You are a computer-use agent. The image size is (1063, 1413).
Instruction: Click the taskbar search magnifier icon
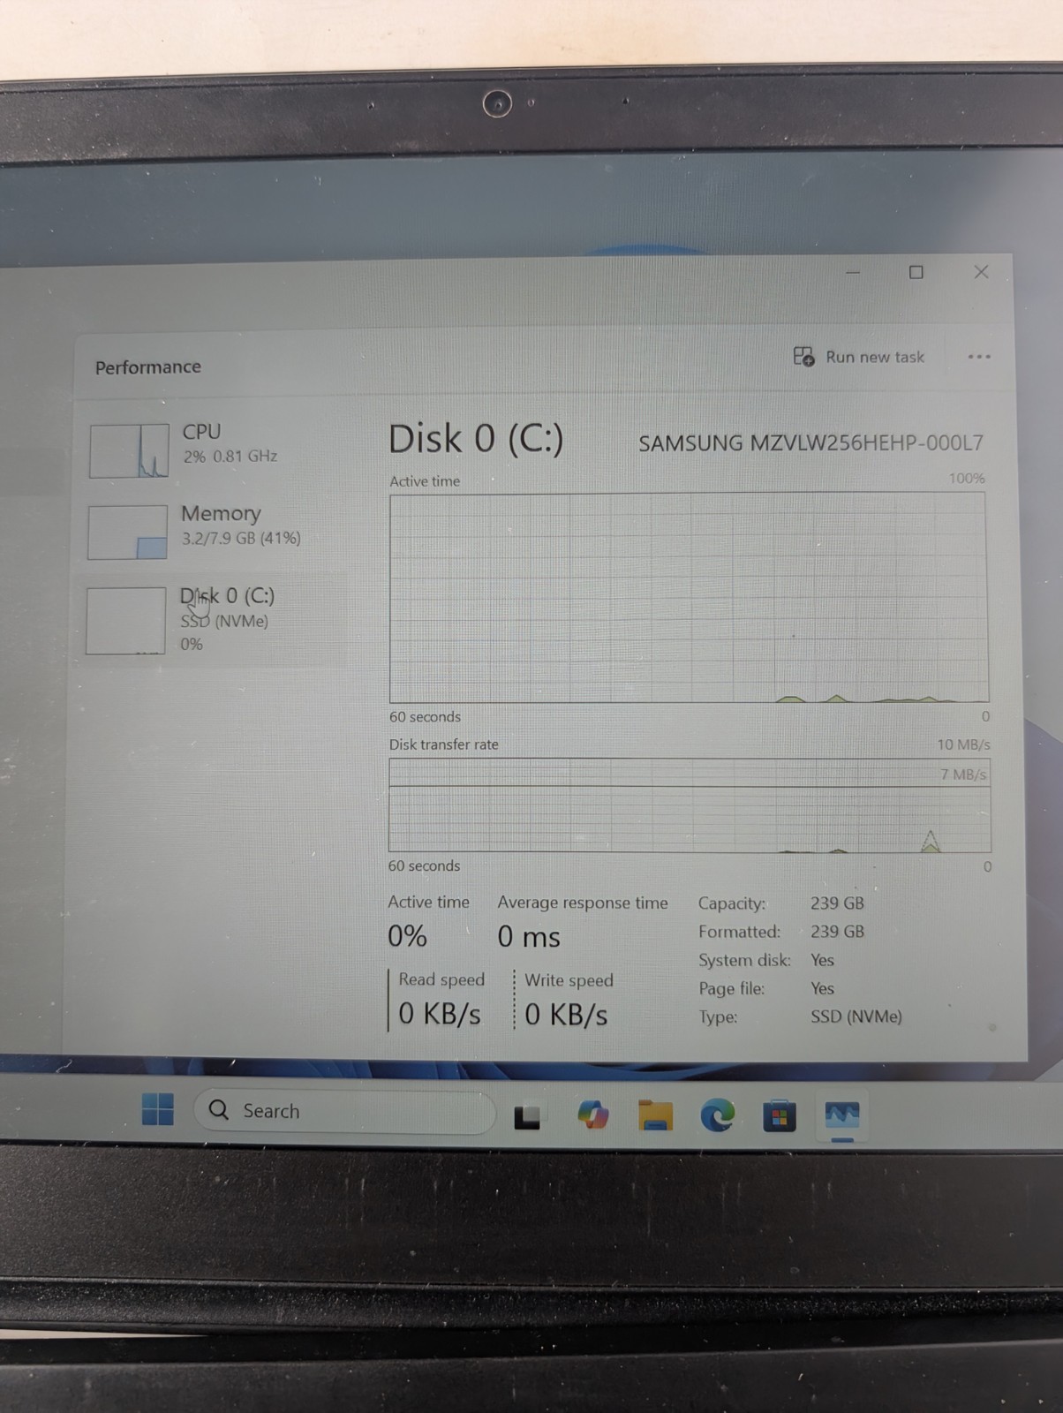tap(218, 1109)
